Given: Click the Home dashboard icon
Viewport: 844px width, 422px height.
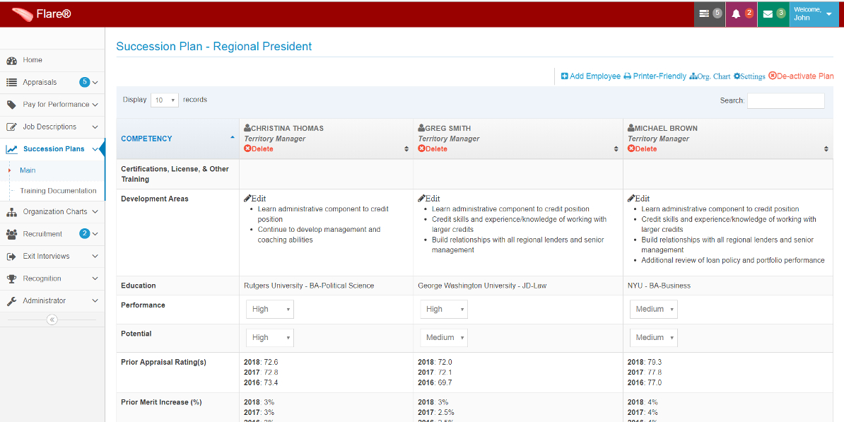Looking at the screenshot, I should 12,60.
